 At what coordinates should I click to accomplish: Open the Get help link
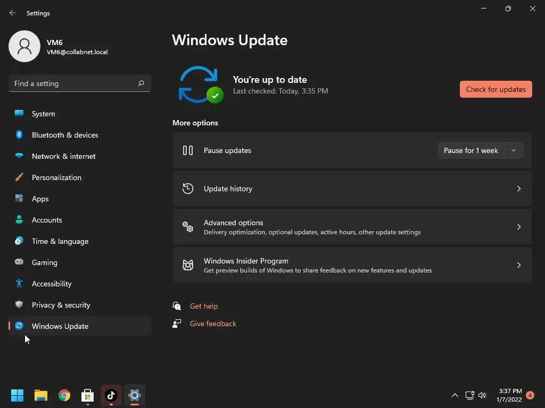(204, 306)
